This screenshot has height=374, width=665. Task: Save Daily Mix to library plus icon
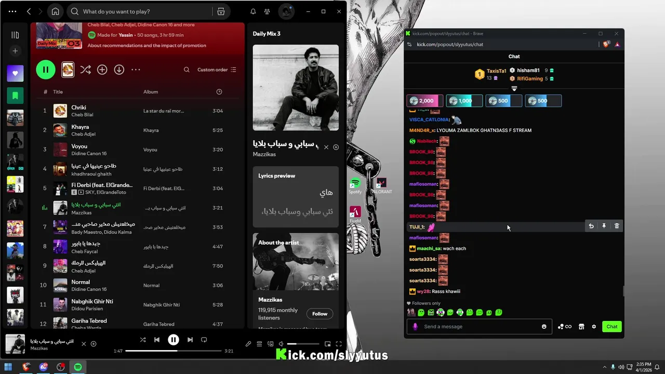tap(102, 70)
